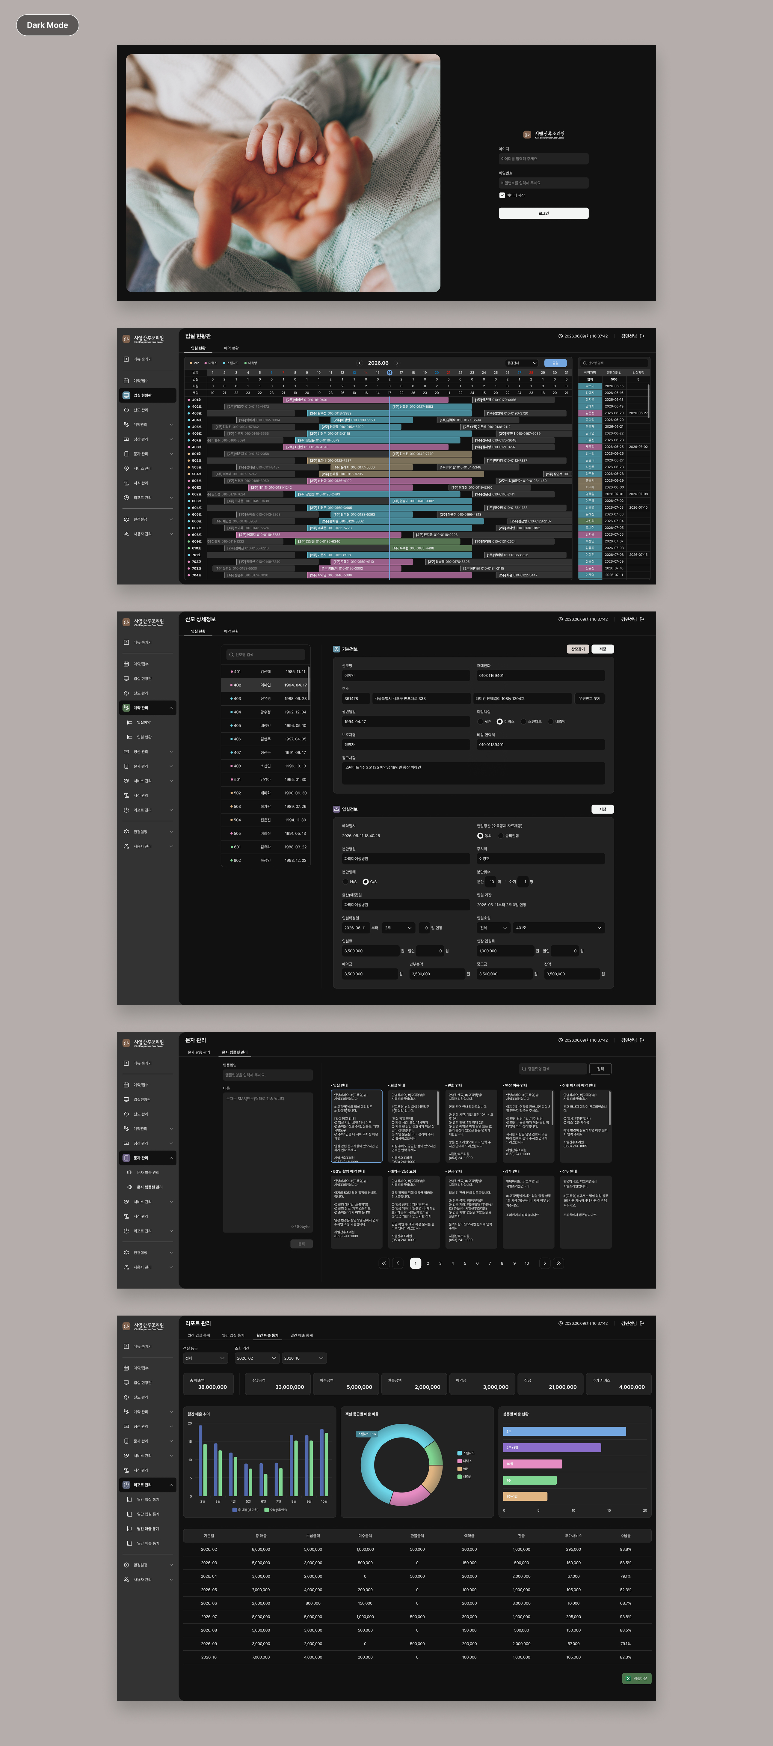773x1746 pixels.
Task: Toggle 아이디 저장 checkbox on login screen
Action: pyautogui.click(x=502, y=195)
